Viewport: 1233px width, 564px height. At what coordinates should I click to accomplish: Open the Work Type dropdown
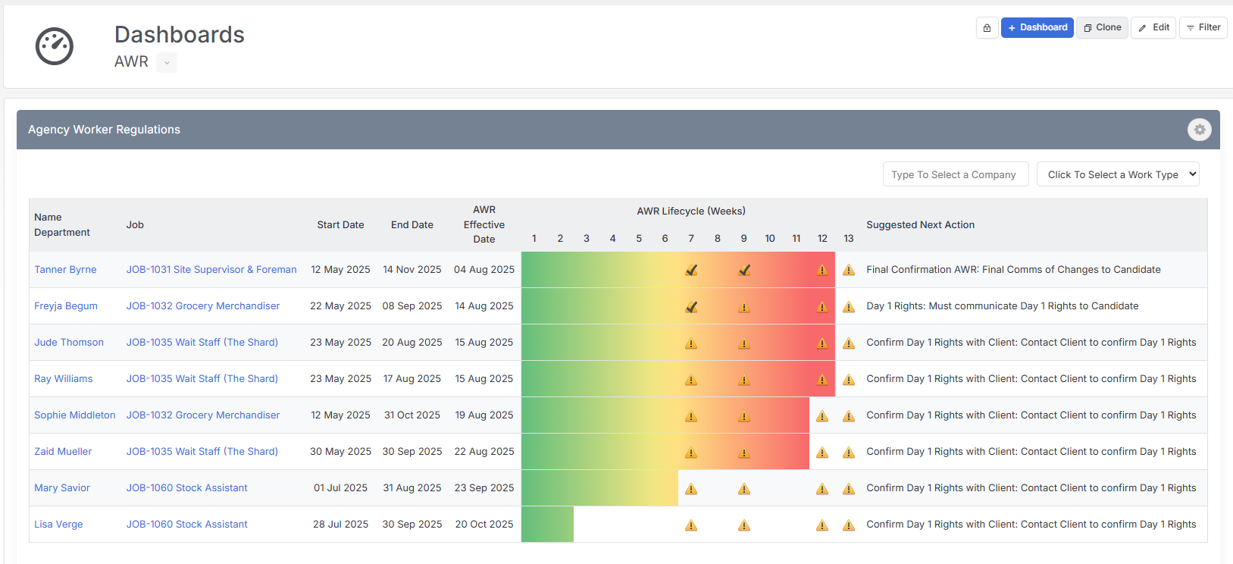click(x=1118, y=174)
